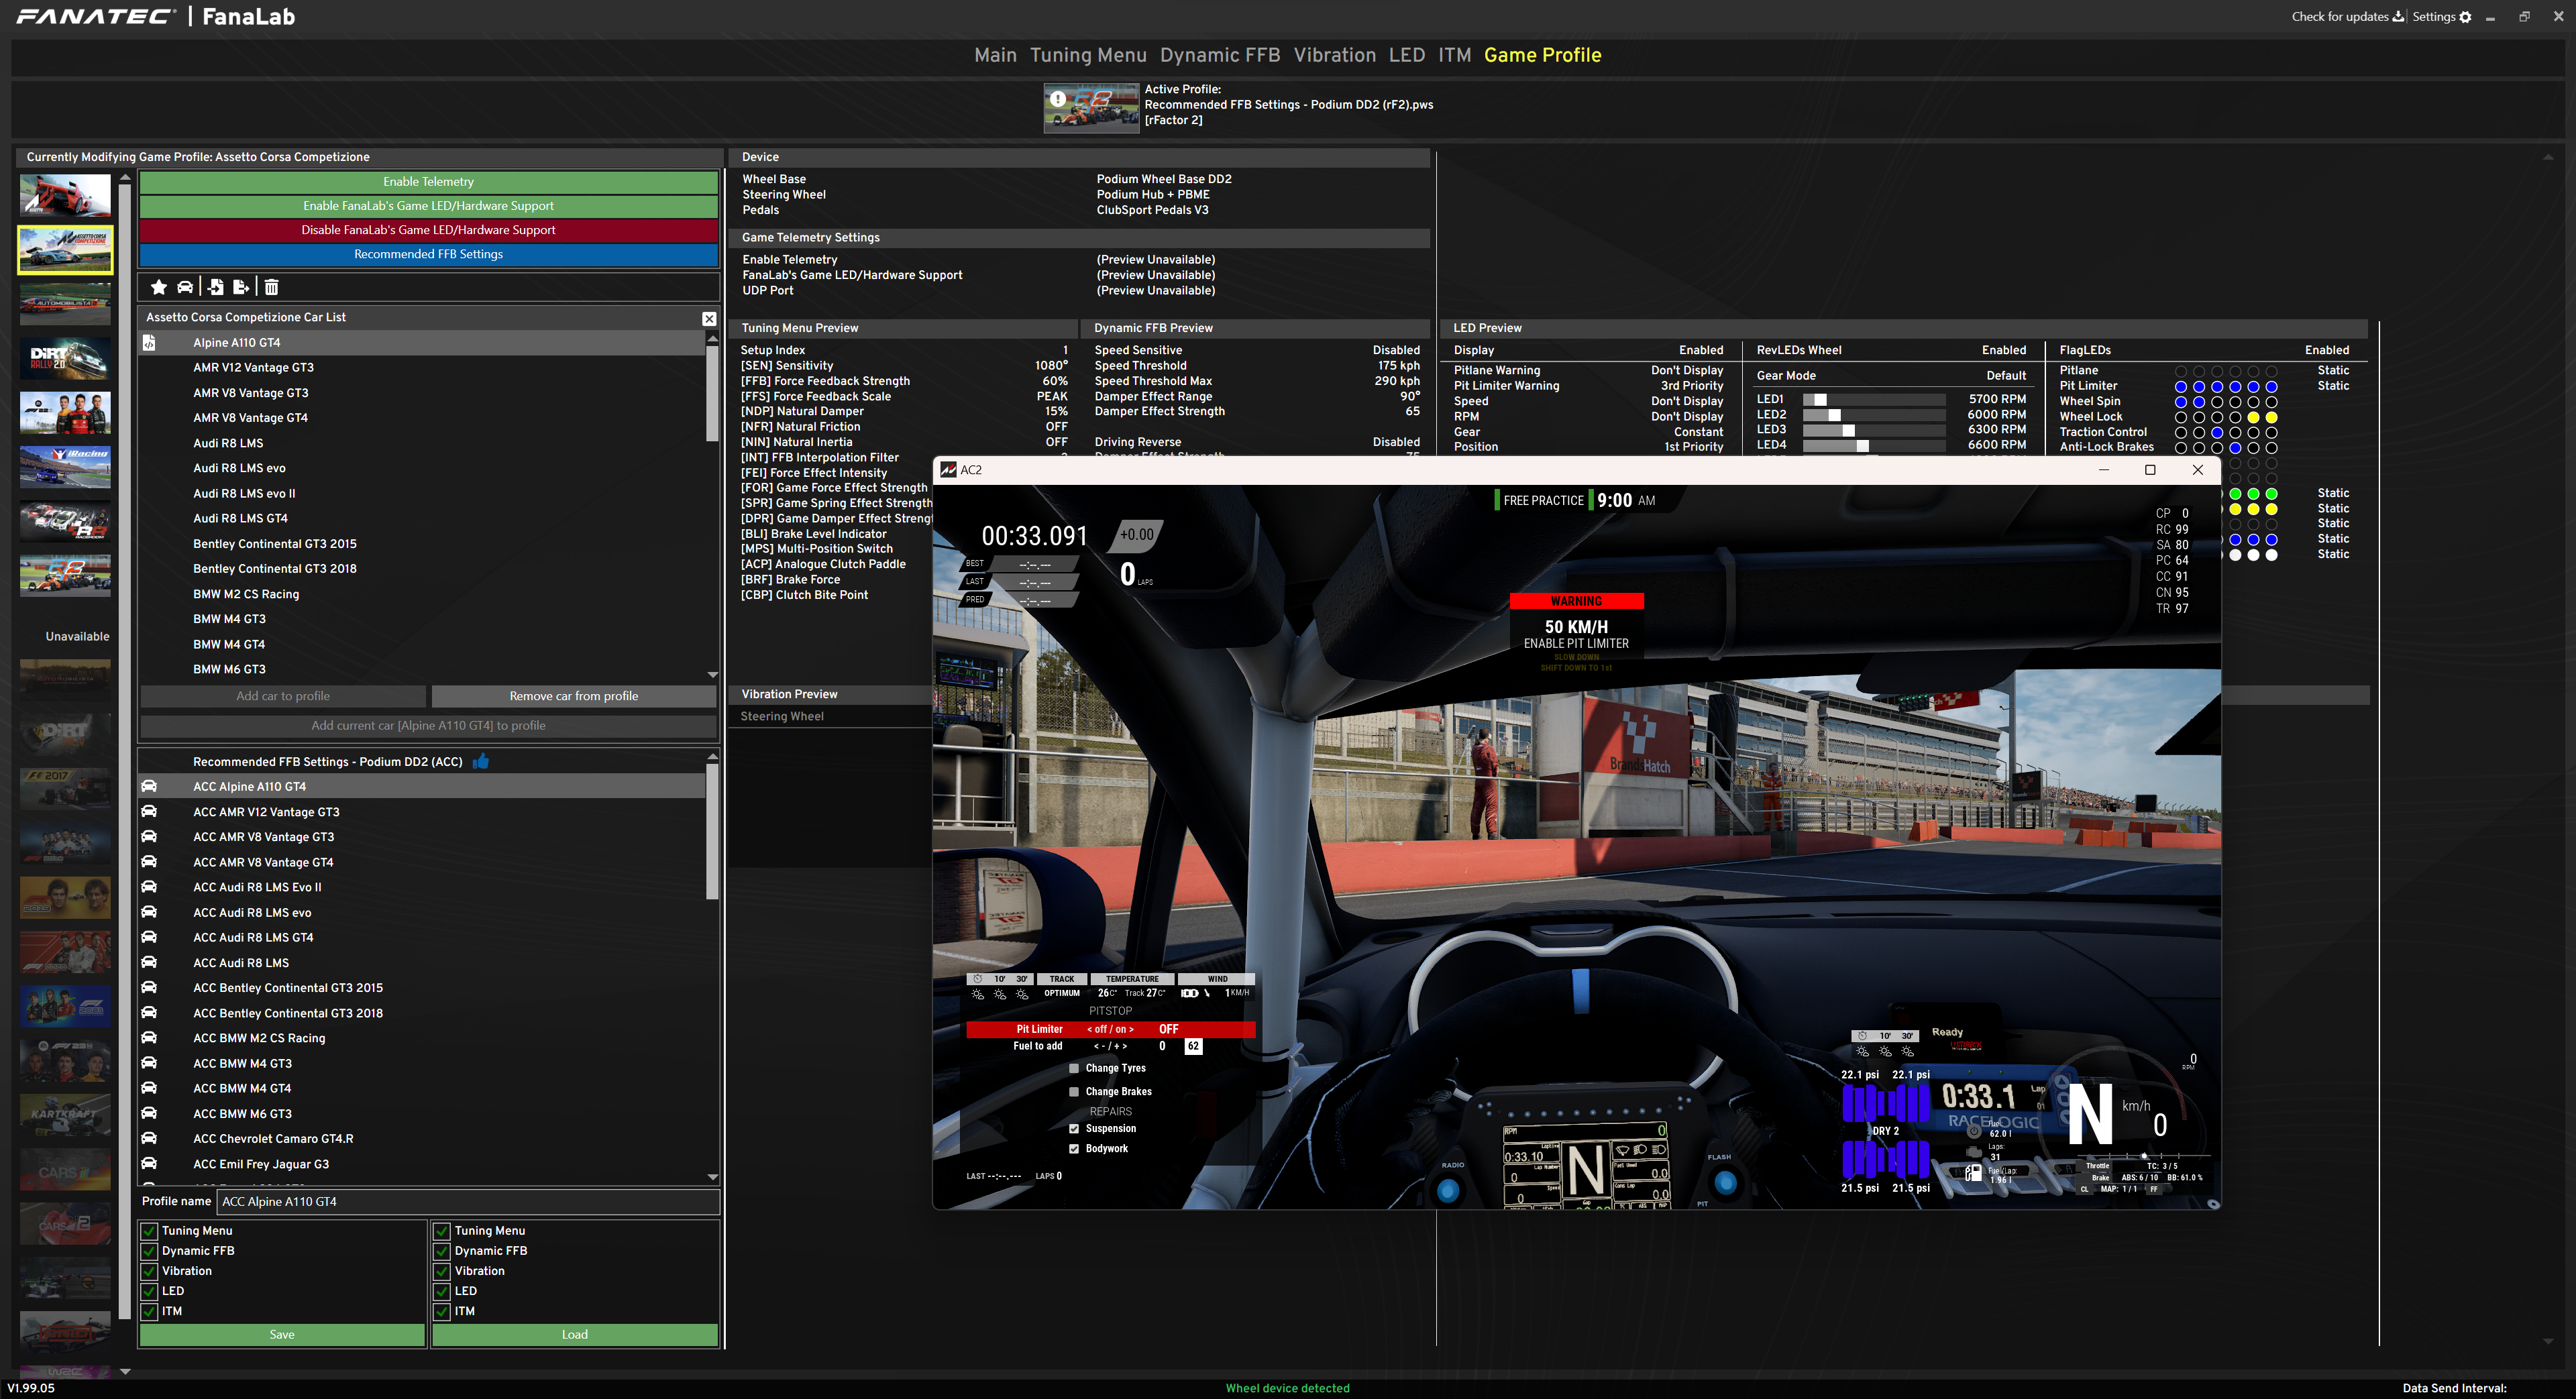The height and width of the screenshot is (1399, 2576).
Task: Click the green Load button
Action: pos(574,1334)
